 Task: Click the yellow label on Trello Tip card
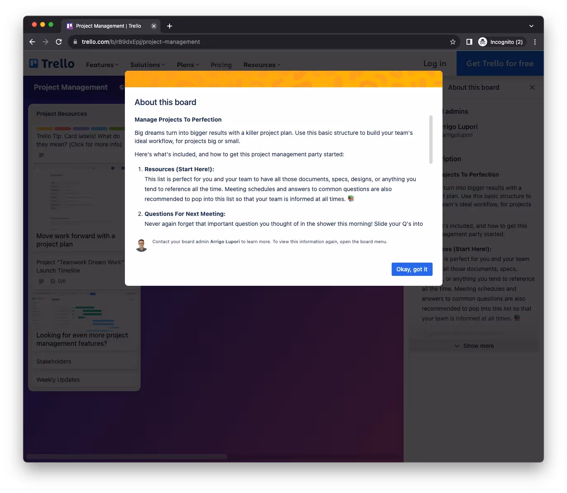(45, 129)
